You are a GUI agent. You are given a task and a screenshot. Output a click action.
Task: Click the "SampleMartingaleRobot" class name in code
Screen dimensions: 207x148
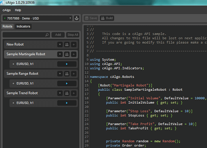point(145,90)
